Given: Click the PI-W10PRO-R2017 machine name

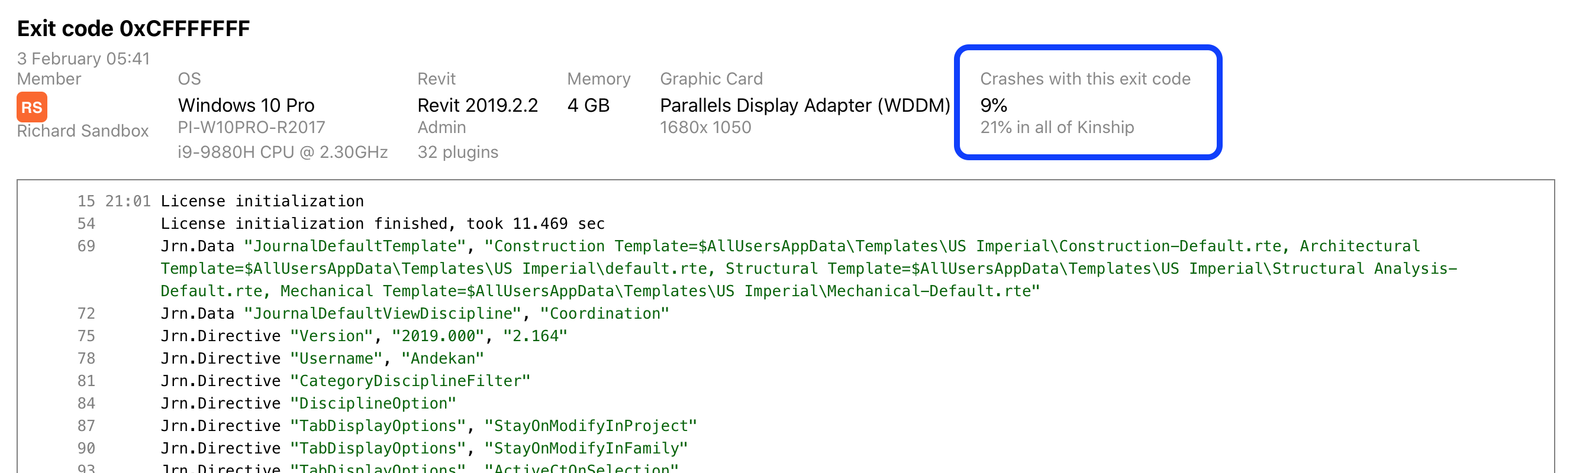Looking at the screenshot, I should (x=252, y=127).
